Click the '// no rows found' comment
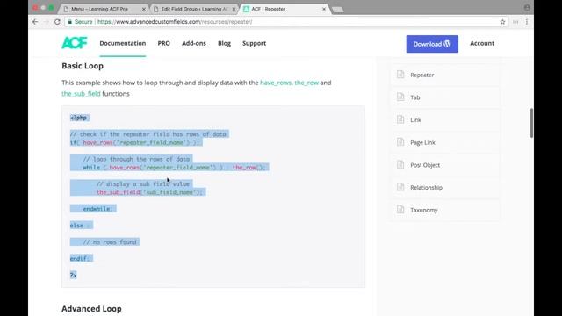Image resolution: width=562 pixels, height=316 pixels. (x=110, y=242)
